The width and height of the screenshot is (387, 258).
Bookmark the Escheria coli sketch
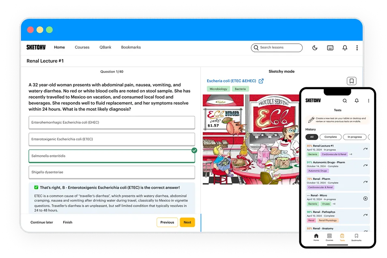pyautogui.click(x=351, y=81)
